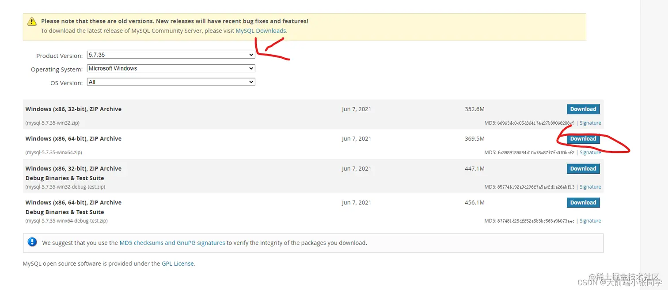
Task: Download the Windows 64-bit ZIP Archive (369.5M)
Action: 583,139
